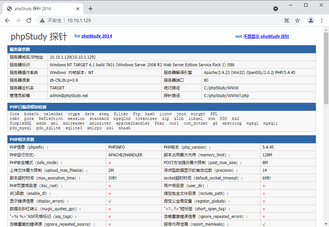Click the red X for register_globals
The image size is (329, 227).
coord(264,202)
